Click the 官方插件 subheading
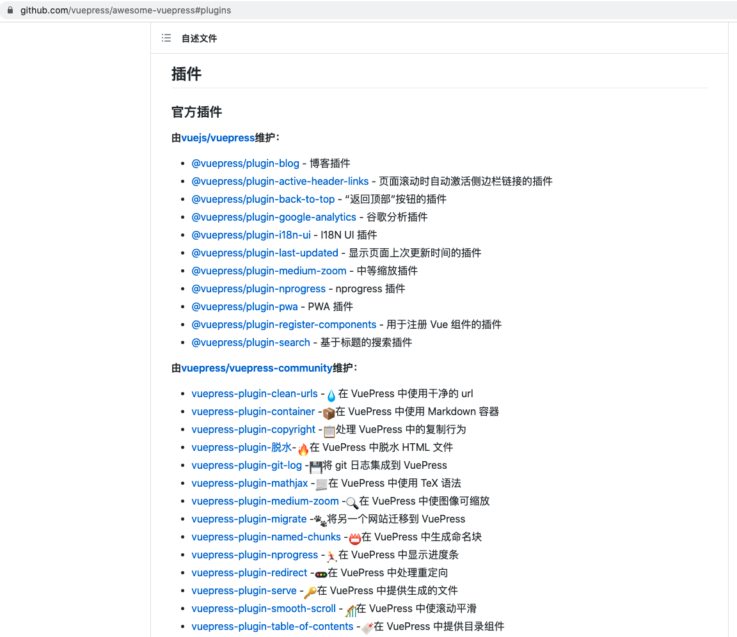The width and height of the screenshot is (737, 637). (x=197, y=112)
